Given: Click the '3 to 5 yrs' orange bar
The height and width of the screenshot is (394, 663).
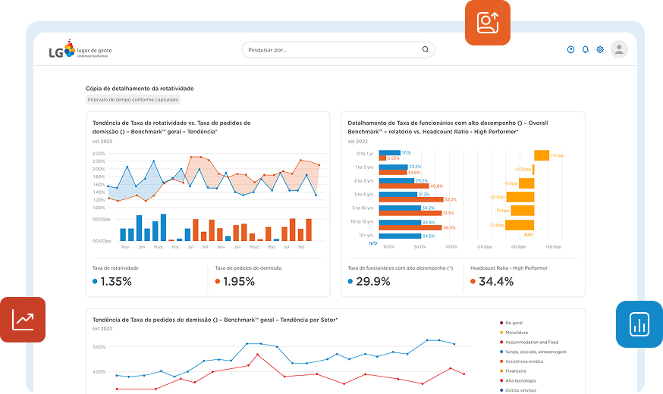Looking at the screenshot, I should (x=410, y=199).
